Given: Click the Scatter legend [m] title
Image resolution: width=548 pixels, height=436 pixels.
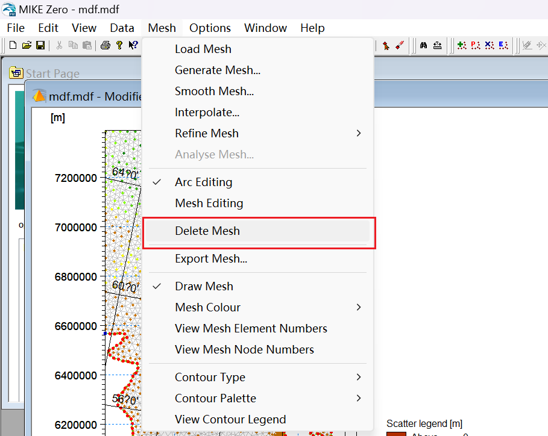Looking at the screenshot, I should (424, 424).
